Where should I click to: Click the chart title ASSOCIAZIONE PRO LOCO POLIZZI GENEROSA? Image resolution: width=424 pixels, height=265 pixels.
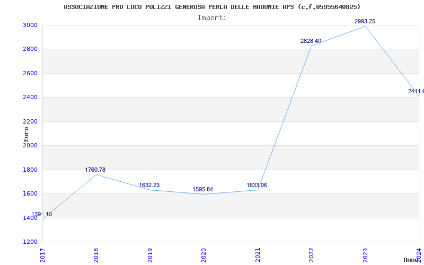(213, 7)
